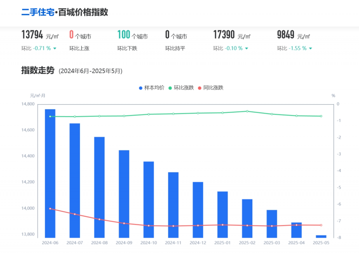Image resolution: width=359 pixels, height=257 pixels.
Task: Click the 2024-12 x-axis label
Action: click(198, 242)
